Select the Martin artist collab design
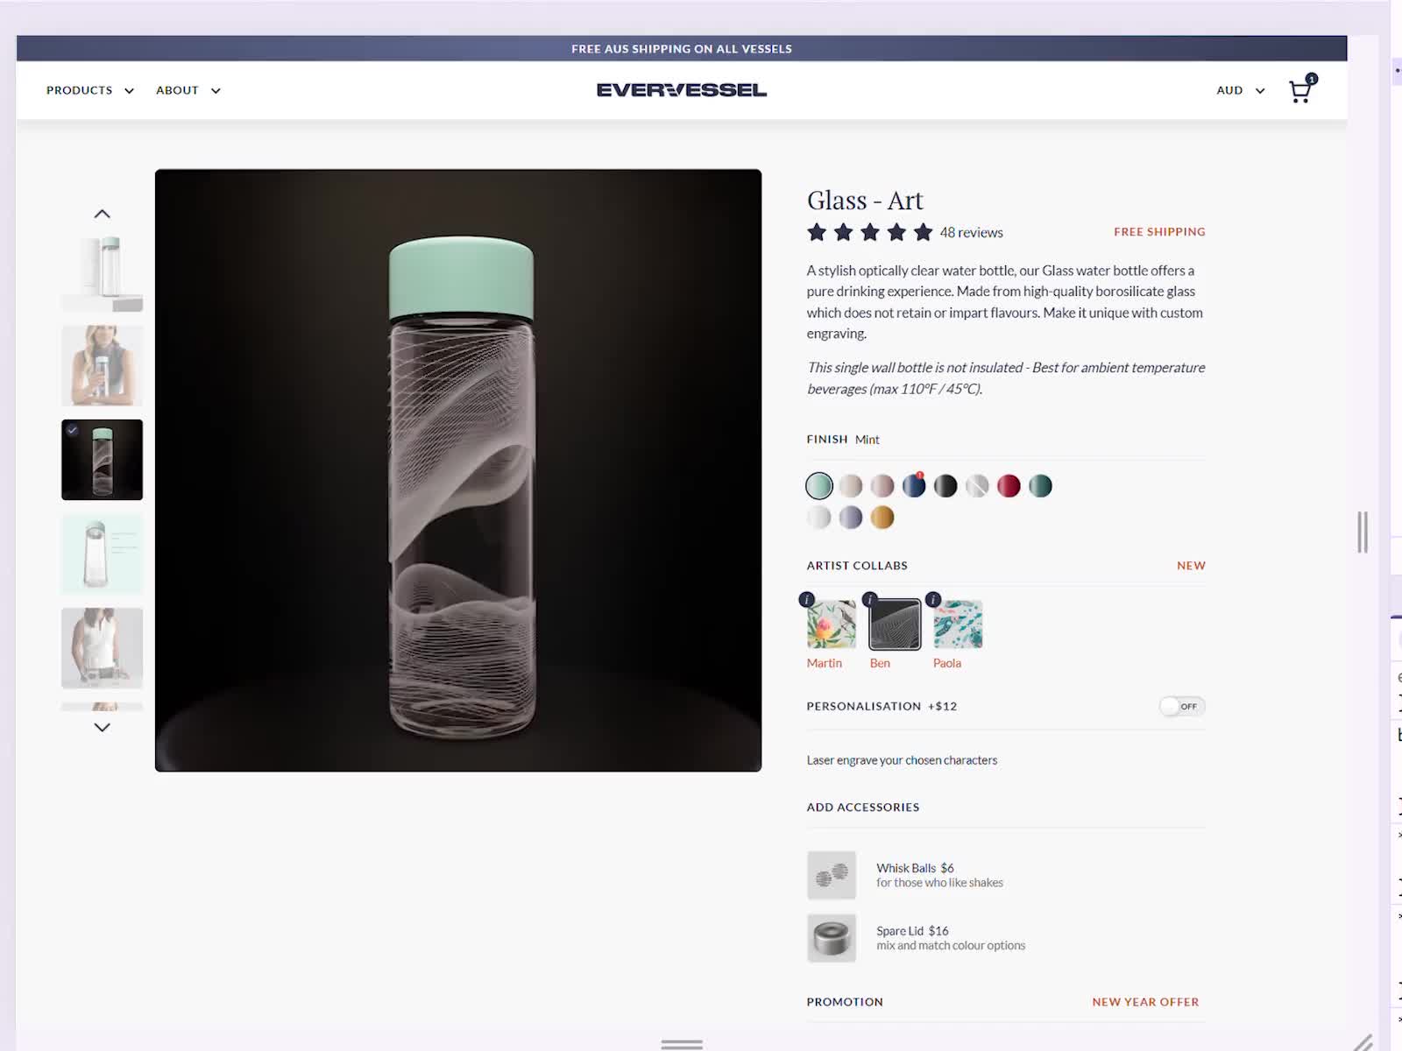Image resolution: width=1402 pixels, height=1051 pixels. [x=832, y=625]
